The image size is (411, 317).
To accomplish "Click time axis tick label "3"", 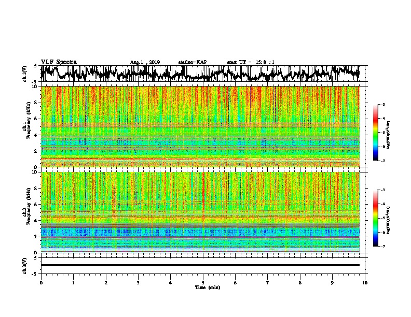I will 138,282.
